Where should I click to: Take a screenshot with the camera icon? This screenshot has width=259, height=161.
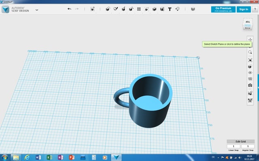(x=250, y=85)
